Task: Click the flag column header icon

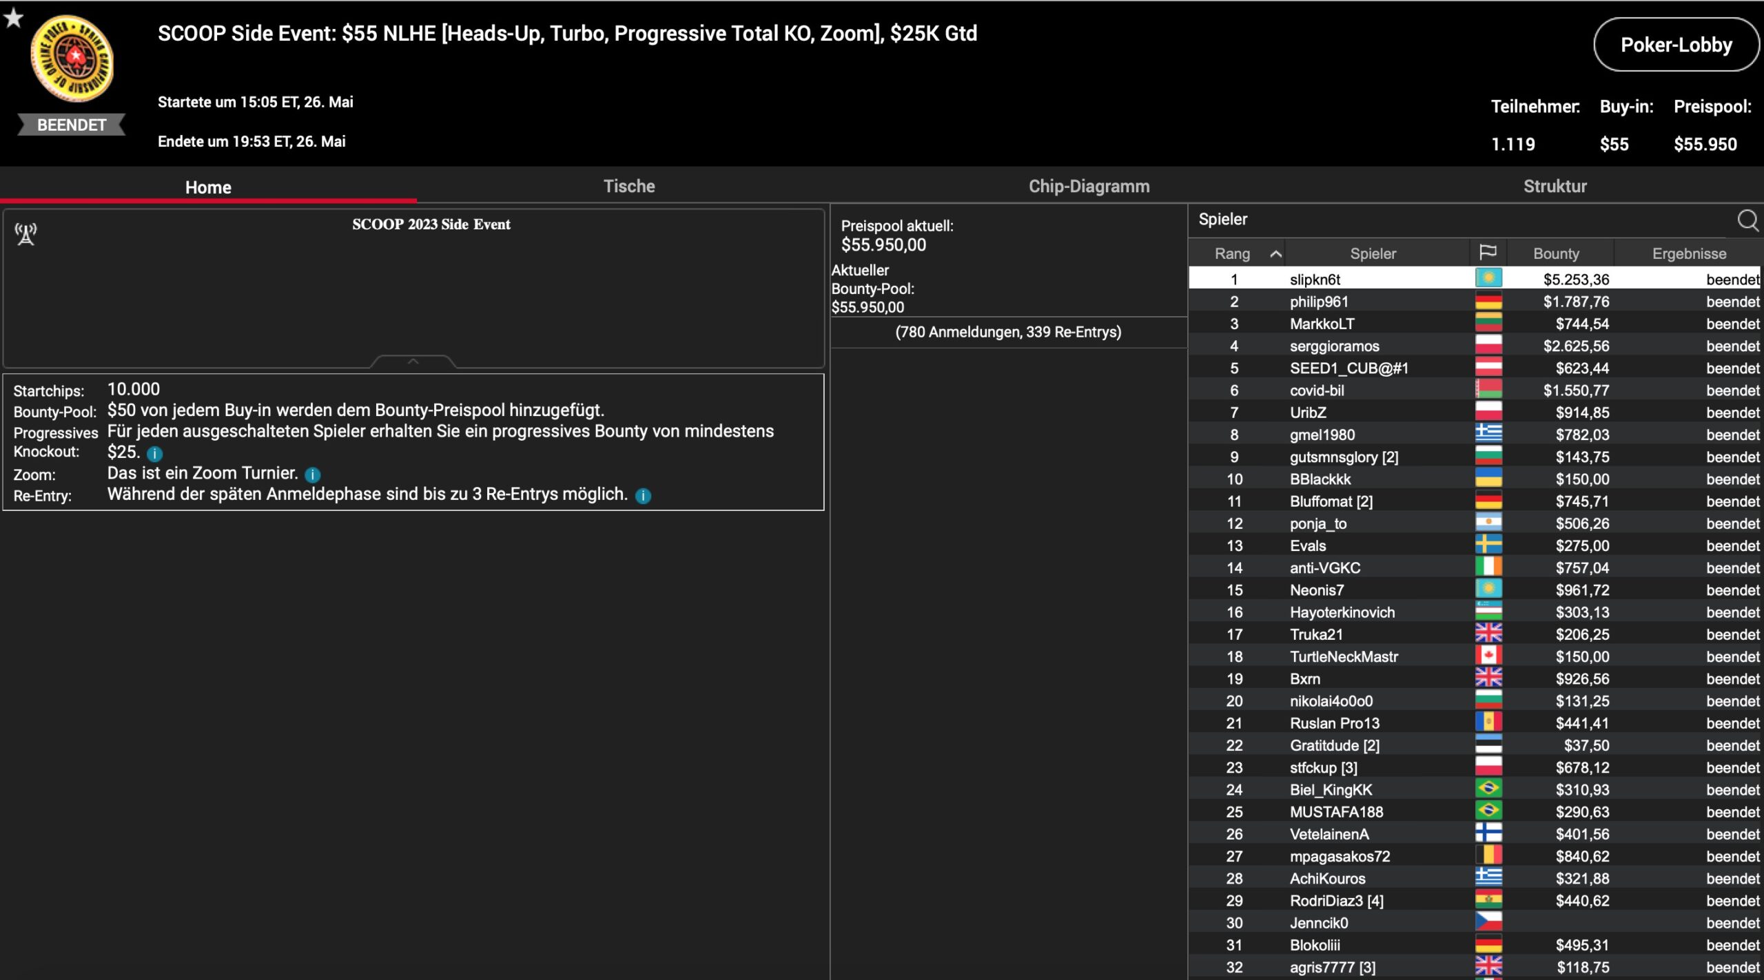Action: (1488, 253)
